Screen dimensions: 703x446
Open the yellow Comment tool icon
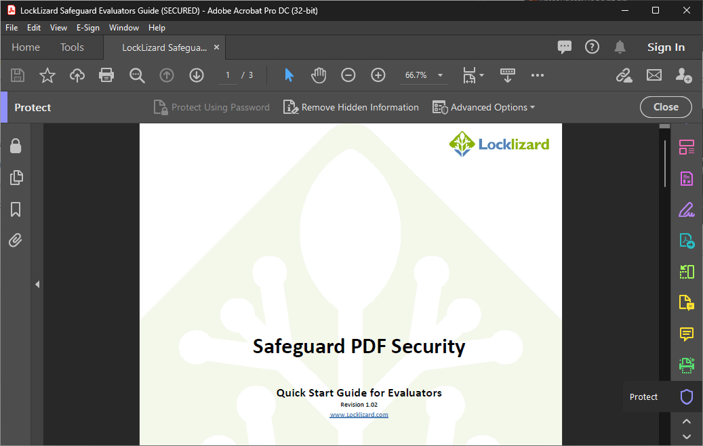pos(687,334)
